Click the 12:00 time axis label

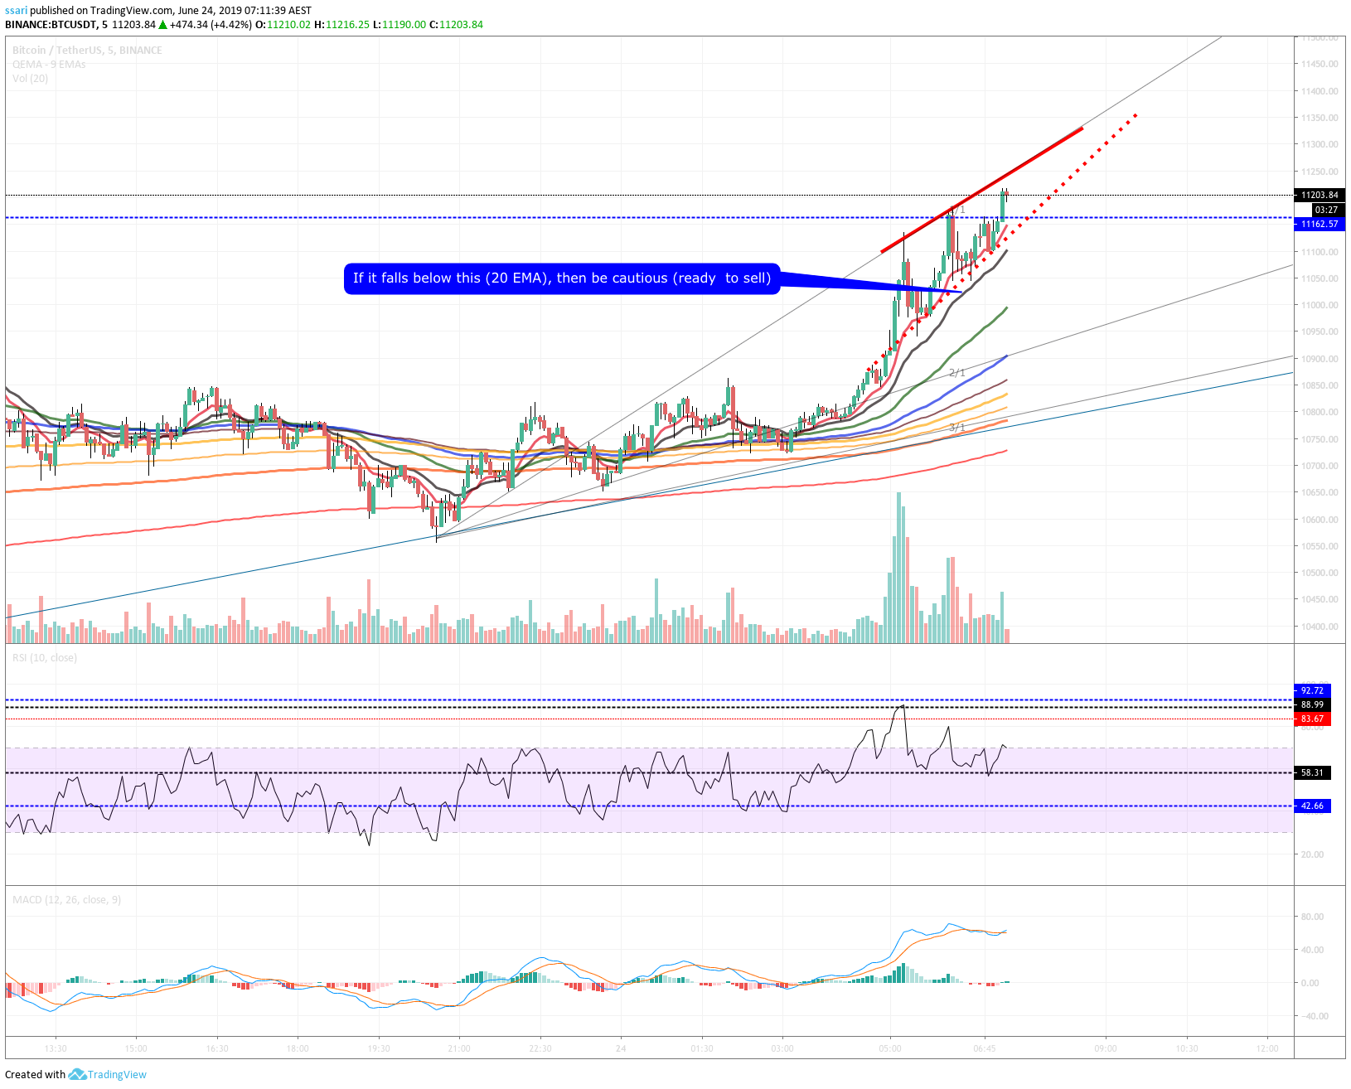coord(1267,1048)
